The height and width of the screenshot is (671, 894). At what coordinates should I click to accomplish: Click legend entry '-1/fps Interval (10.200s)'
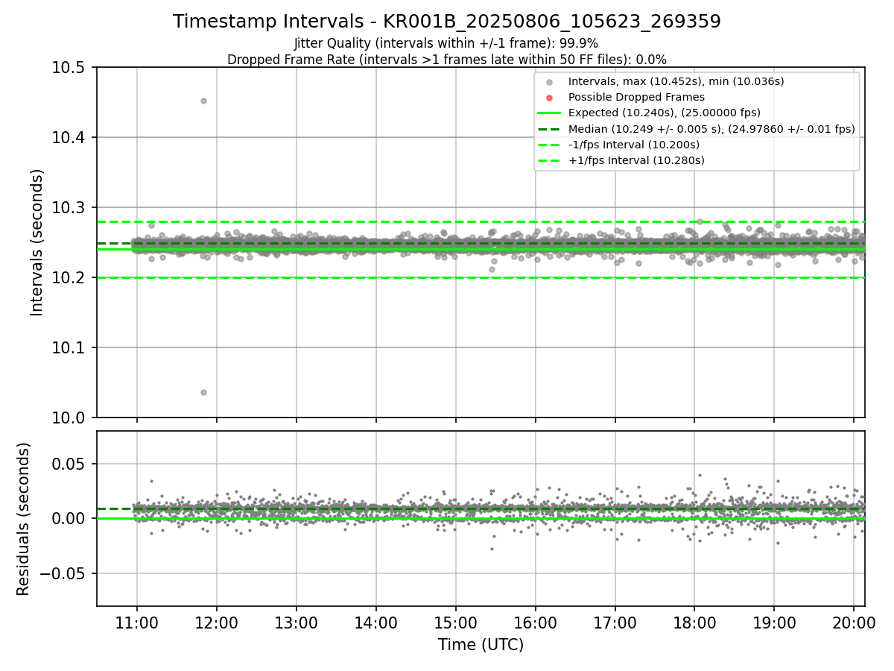click(634, 145)
